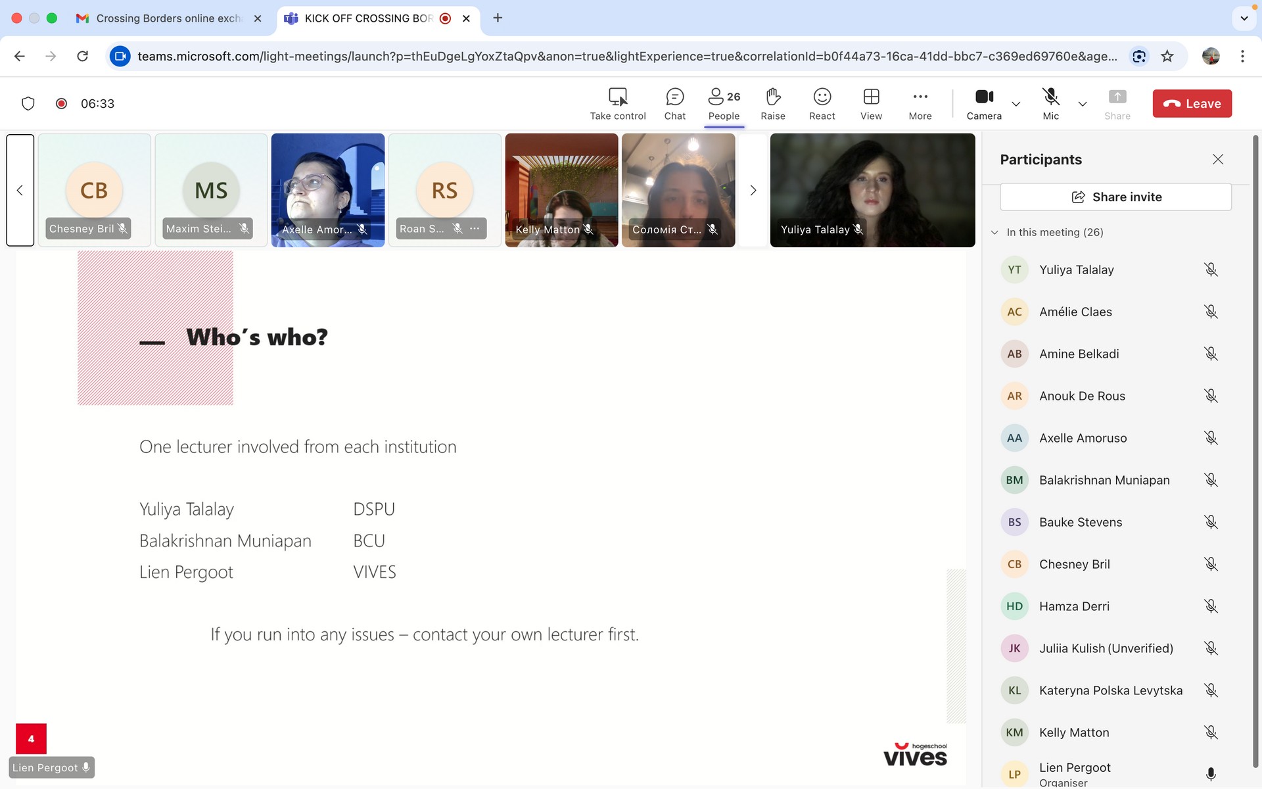This screenshot has width=1262, height=789.
Task: Toggle the Mic mute state
Action: (x=1050, y=104)
